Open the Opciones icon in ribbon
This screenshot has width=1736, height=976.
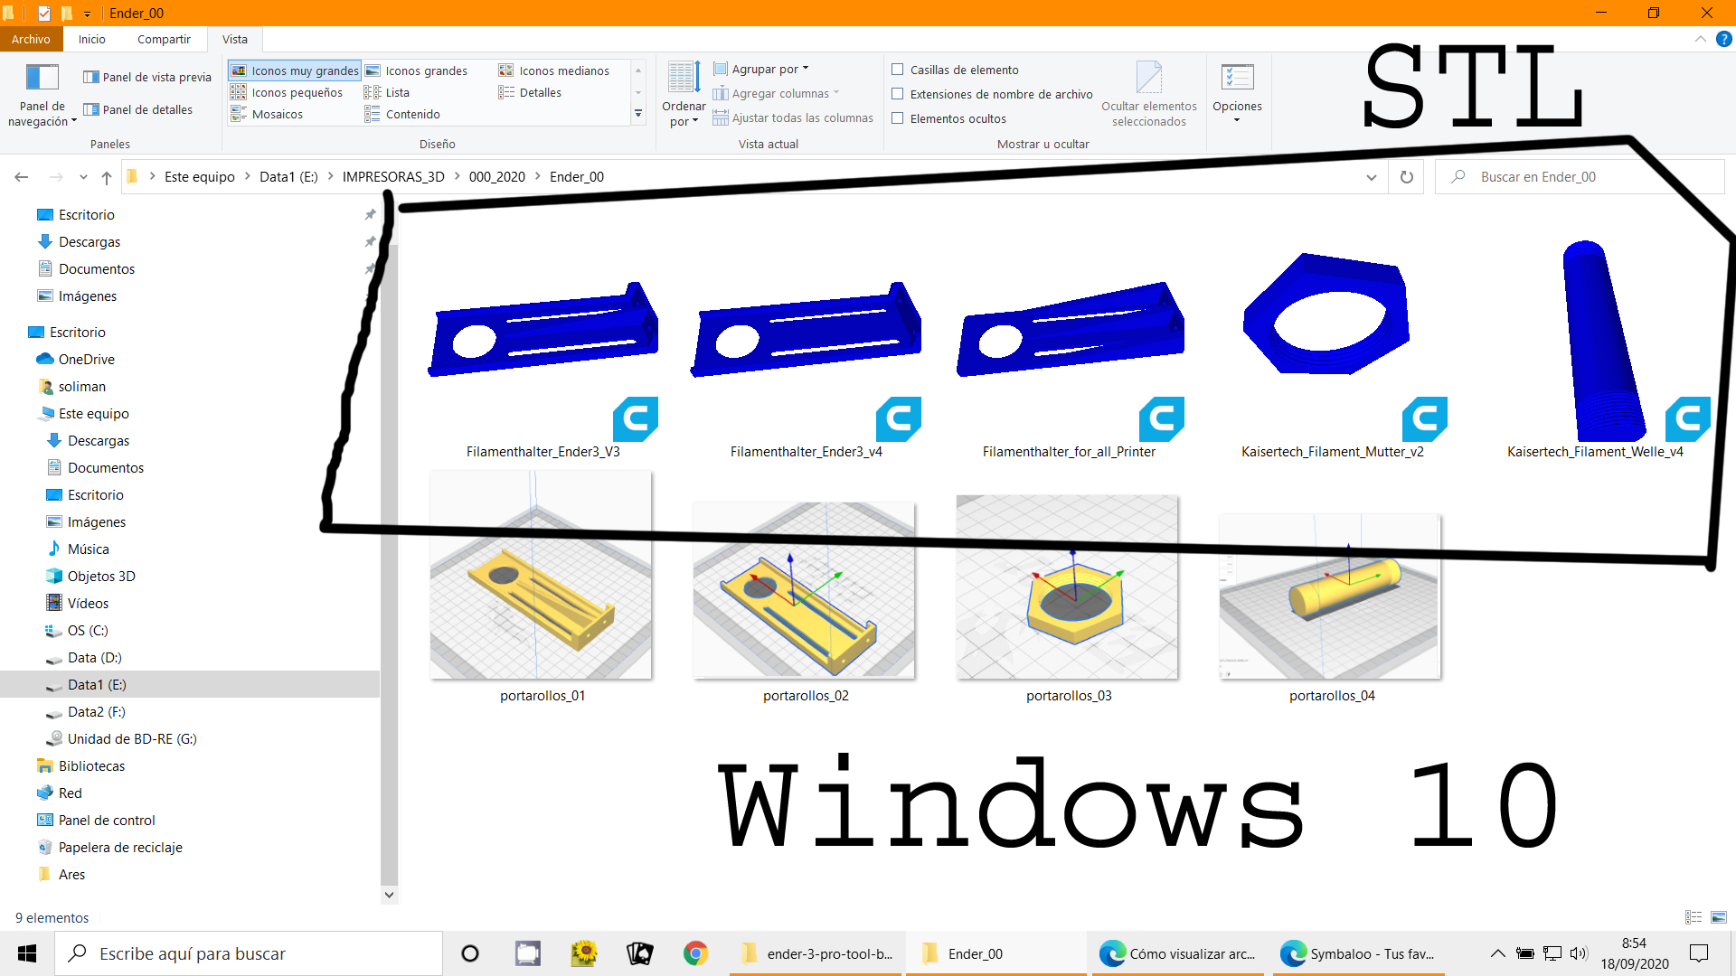(1237, 78)
